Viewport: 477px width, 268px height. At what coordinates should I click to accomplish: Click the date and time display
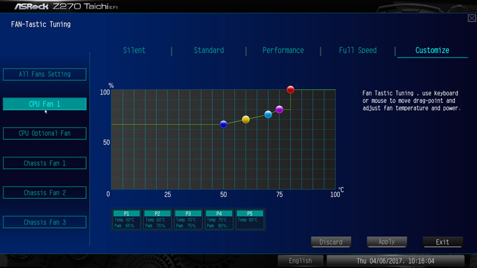pyautogui.click(x=395, y=261)
